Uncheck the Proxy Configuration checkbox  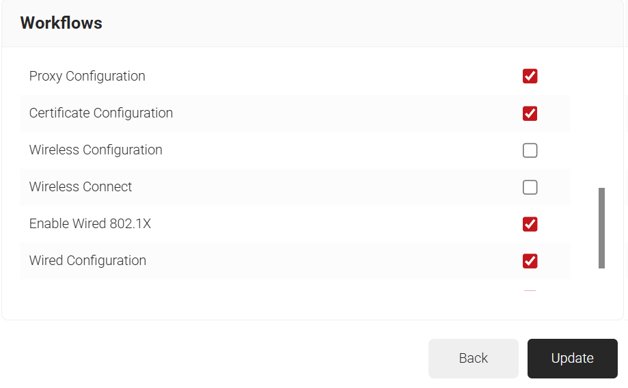point(530,76)
